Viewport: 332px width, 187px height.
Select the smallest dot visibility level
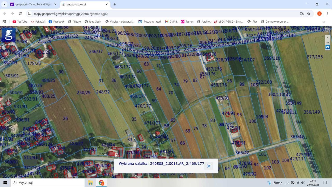tap(328, 37)
